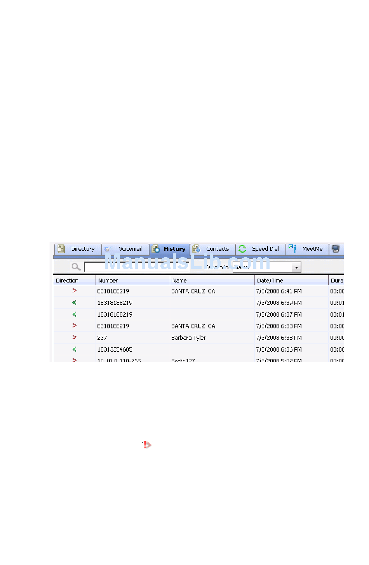This screenshot has width=369, height=565.
Task: Click the Duration column header
Action: 336,281
